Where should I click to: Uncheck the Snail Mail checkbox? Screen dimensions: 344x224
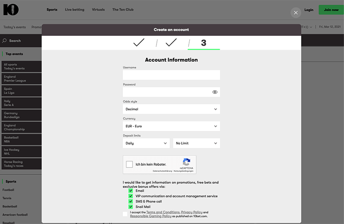pos(131,207)
